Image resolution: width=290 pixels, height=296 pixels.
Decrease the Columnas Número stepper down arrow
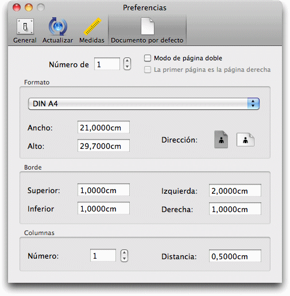[124, 259]
